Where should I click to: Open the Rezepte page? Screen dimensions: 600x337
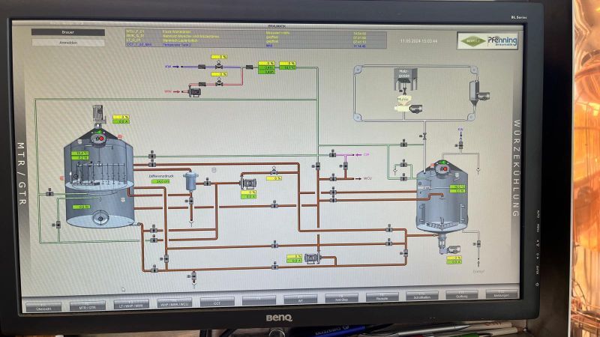click(382, 297)
